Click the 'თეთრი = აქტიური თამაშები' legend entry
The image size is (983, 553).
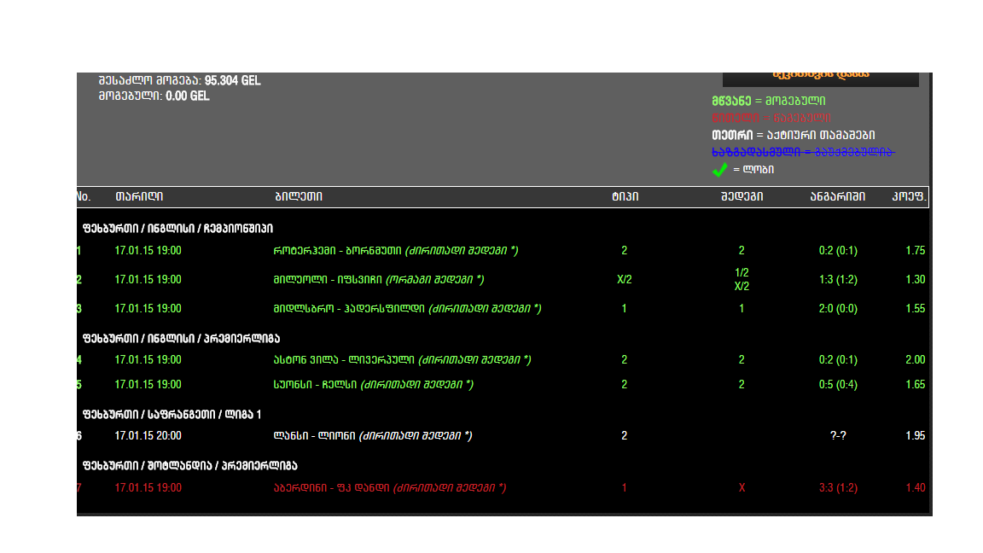(x=793, y=135)
